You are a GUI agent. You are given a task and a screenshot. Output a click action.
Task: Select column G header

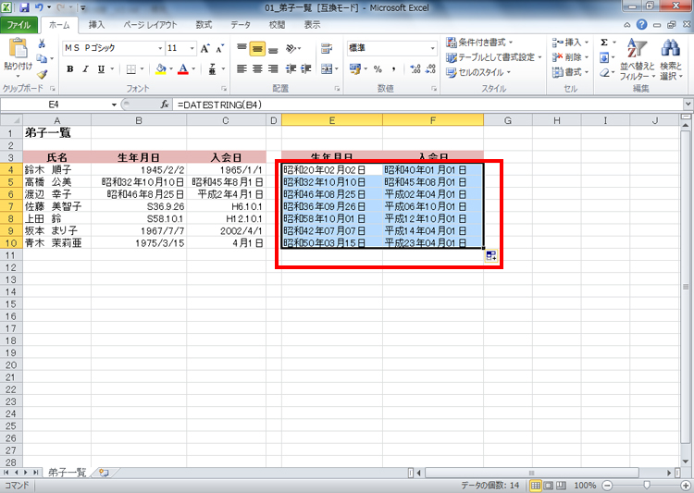pyautogui.click(x=508, y=120)
